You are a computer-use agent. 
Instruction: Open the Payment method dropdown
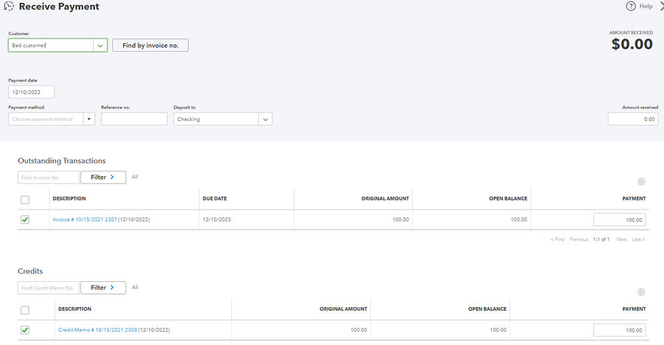[x=89, y=120]
